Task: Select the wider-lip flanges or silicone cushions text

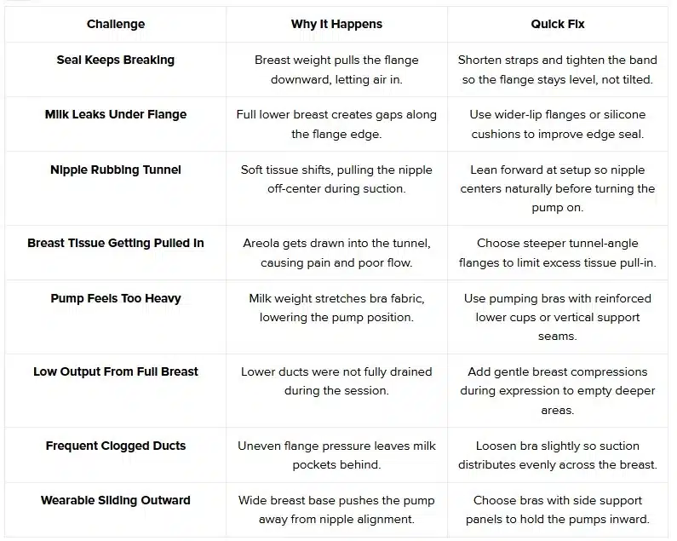Action: (558, 124)
